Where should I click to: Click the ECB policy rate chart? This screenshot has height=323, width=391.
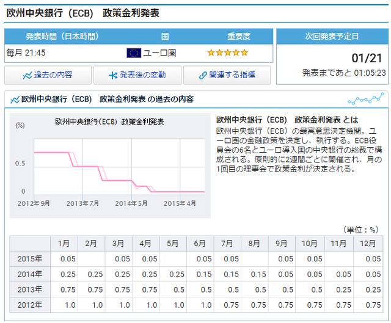coord(110,165)
